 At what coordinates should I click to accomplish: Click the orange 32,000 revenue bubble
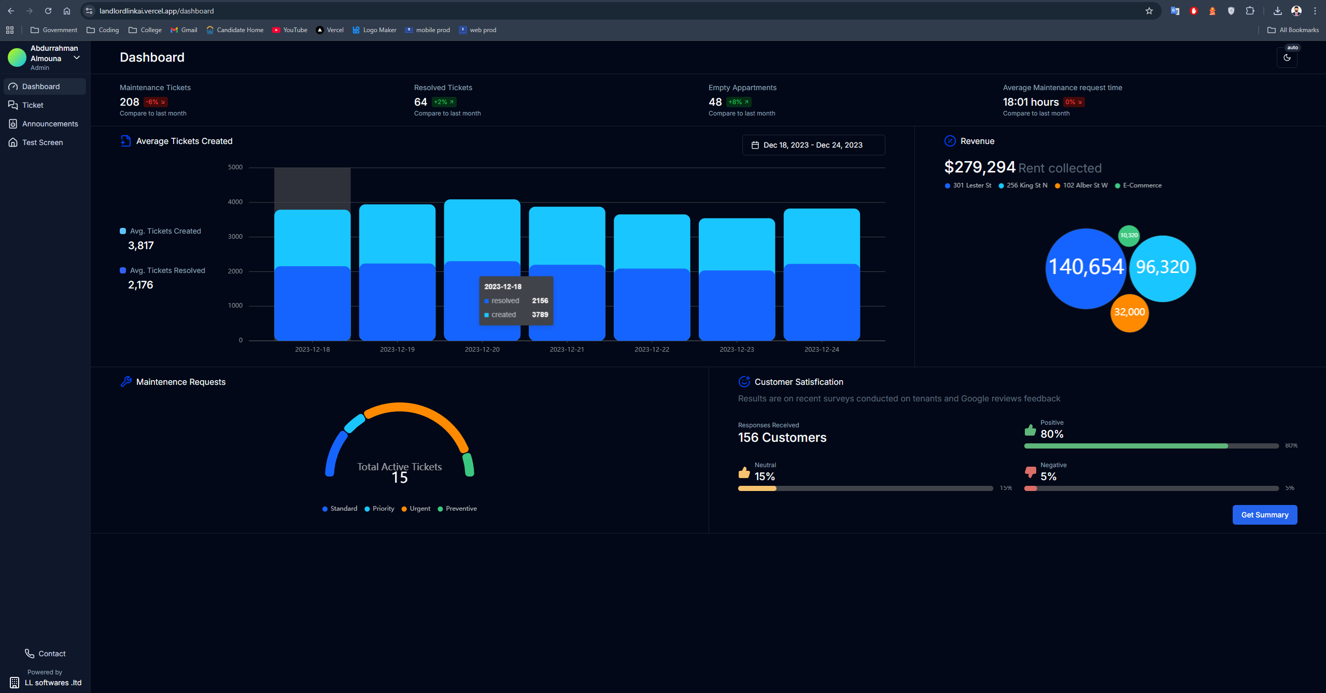click(x=1129, y=312)
